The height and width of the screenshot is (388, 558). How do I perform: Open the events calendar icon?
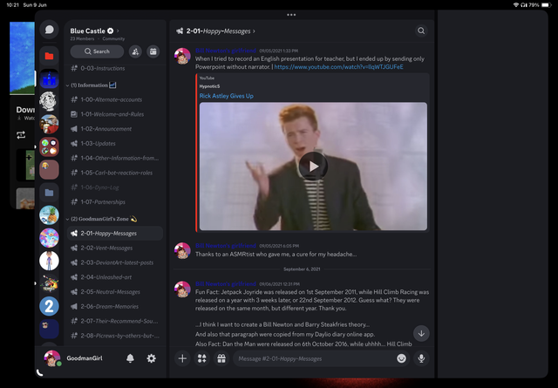click(x=153, y=51)
